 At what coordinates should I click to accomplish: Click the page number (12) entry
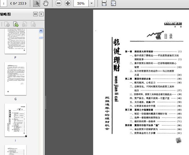click(x=179, y=67)
